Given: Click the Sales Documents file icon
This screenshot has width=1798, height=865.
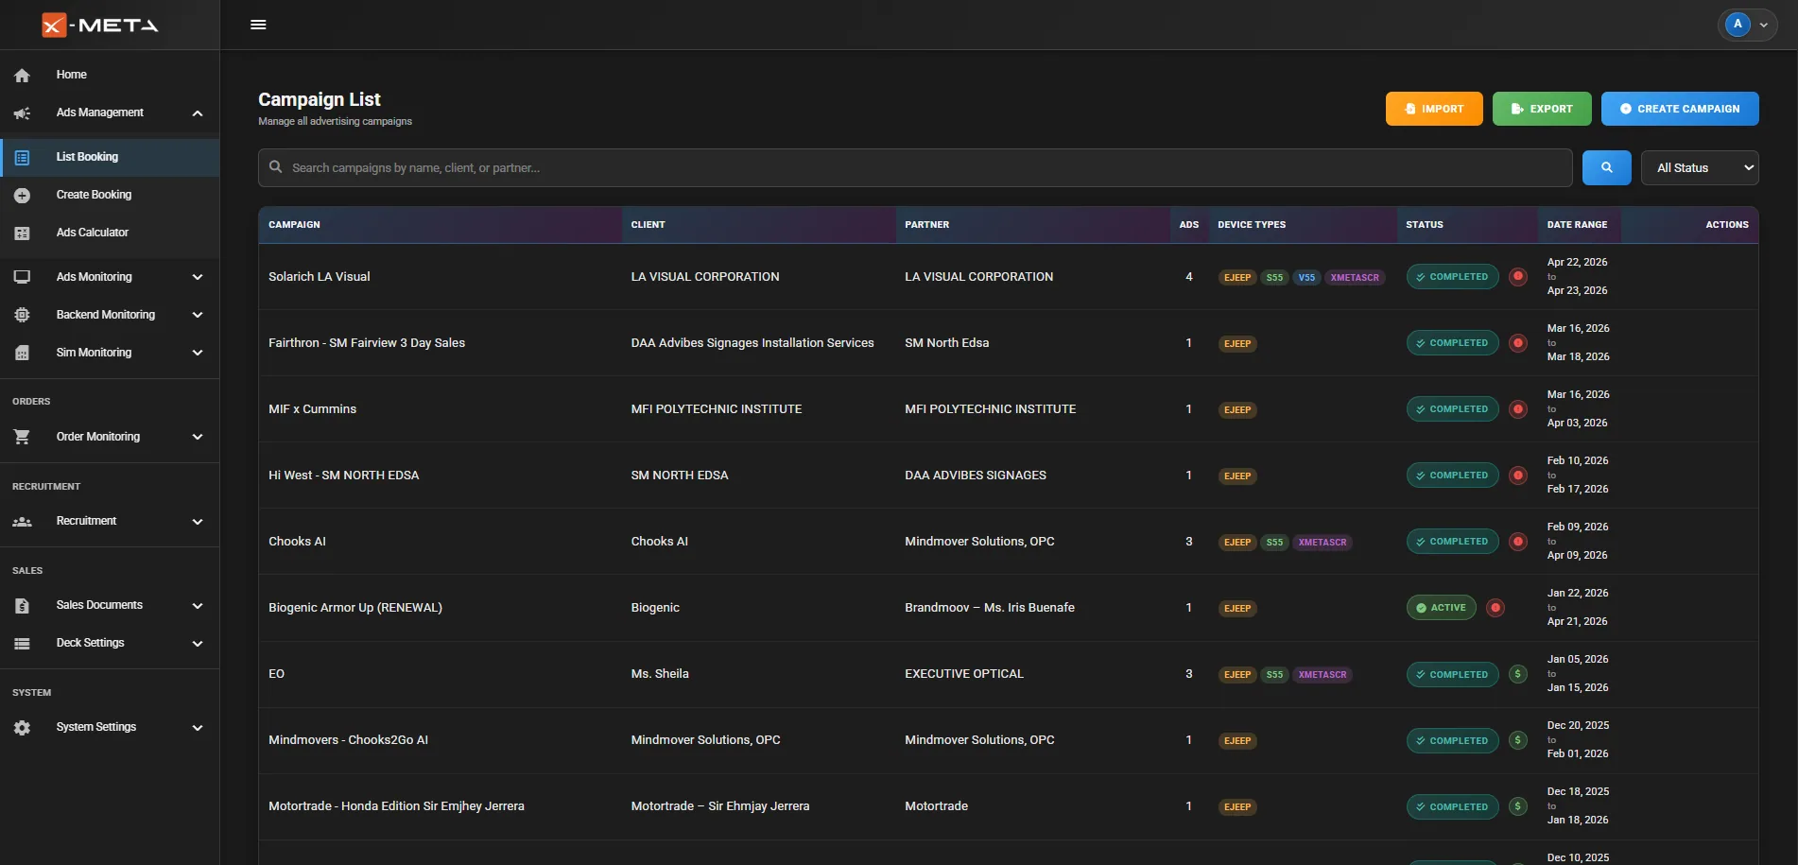Looking at the screenshot, I should tap(23, 605).
